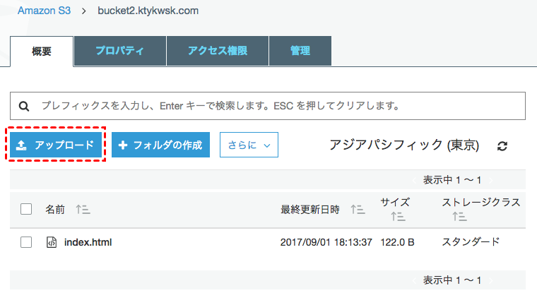This screenshot has width=537, height=305.
Task: Click the ストレージクラス sort icon
Action: pyautogui.click(x=460, y=217)
